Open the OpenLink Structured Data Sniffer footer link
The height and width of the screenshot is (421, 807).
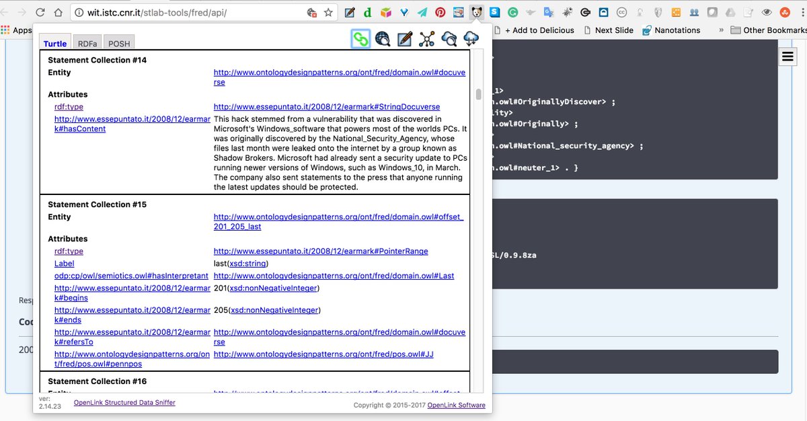(x=124, y=403)
